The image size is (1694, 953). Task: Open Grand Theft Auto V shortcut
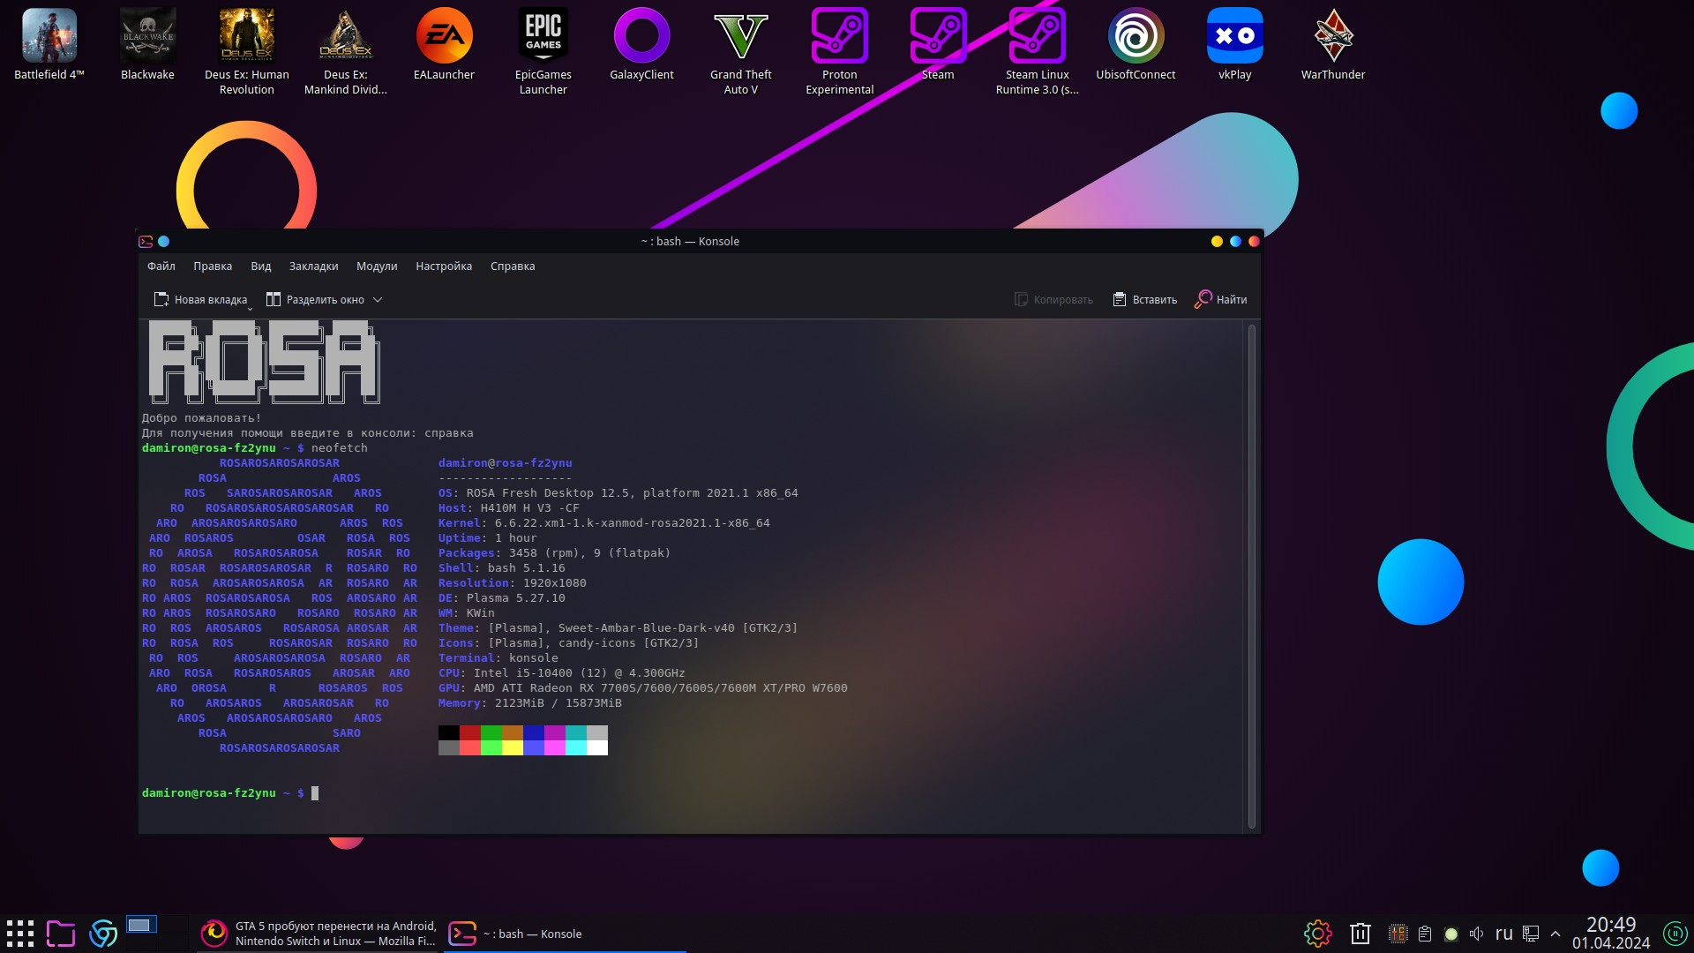741,51
